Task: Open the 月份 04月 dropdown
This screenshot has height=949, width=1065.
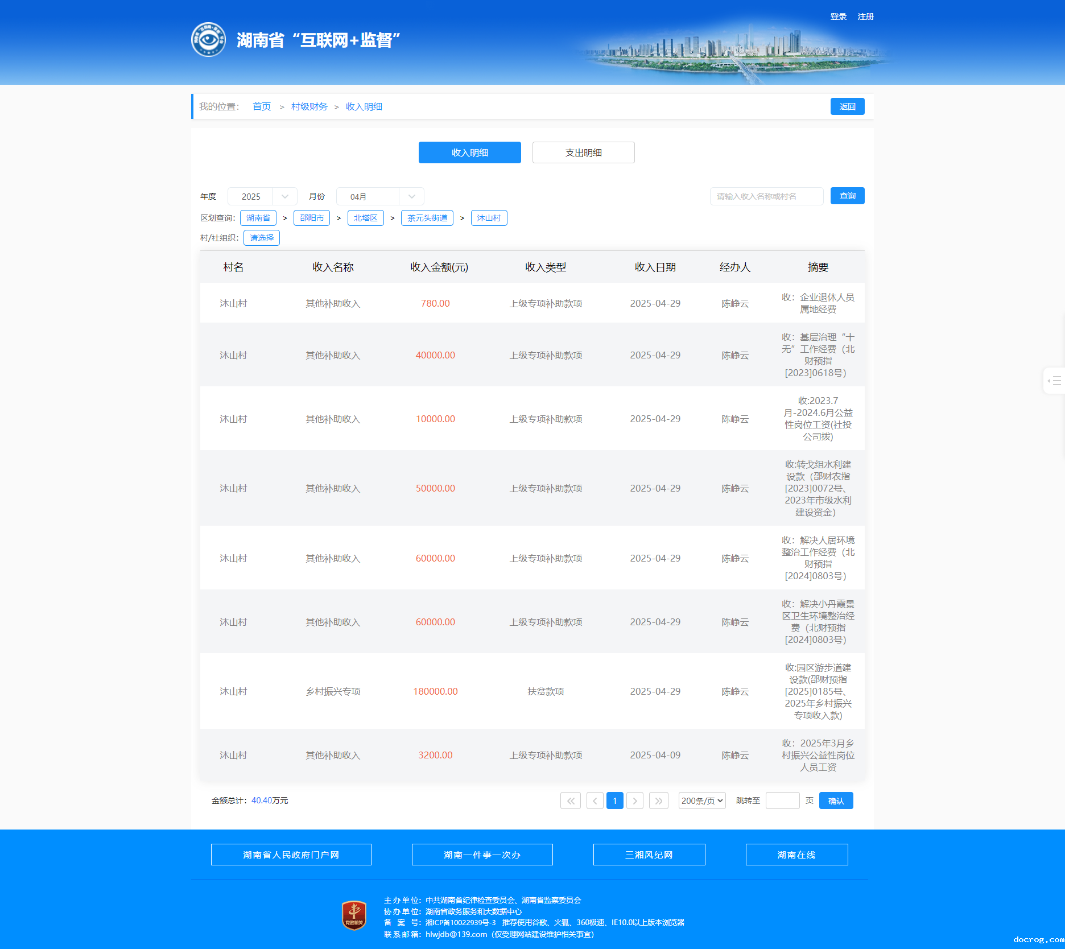Action: pyautogui.click(x=379, y=196)
